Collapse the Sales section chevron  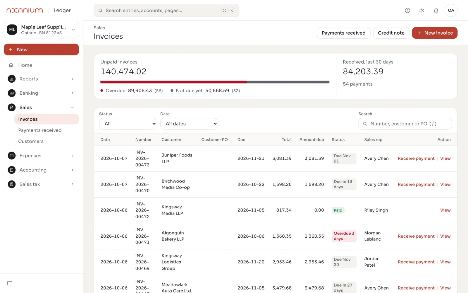click(x=73, y=108)
